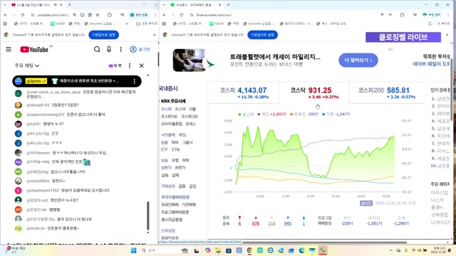Image resolution: width=456 pixels, height=256 pixels.
Task: Click YouTube window address bar
Action: [53, 15]
